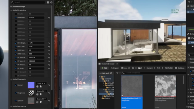The width and height of the screenshot is (194, 109).
Task: Toggle visibility eye of highlighted outliner item
Action: [188, 12]
